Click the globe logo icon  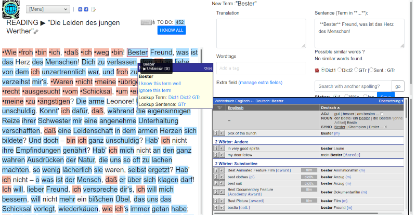coord(11,9)
